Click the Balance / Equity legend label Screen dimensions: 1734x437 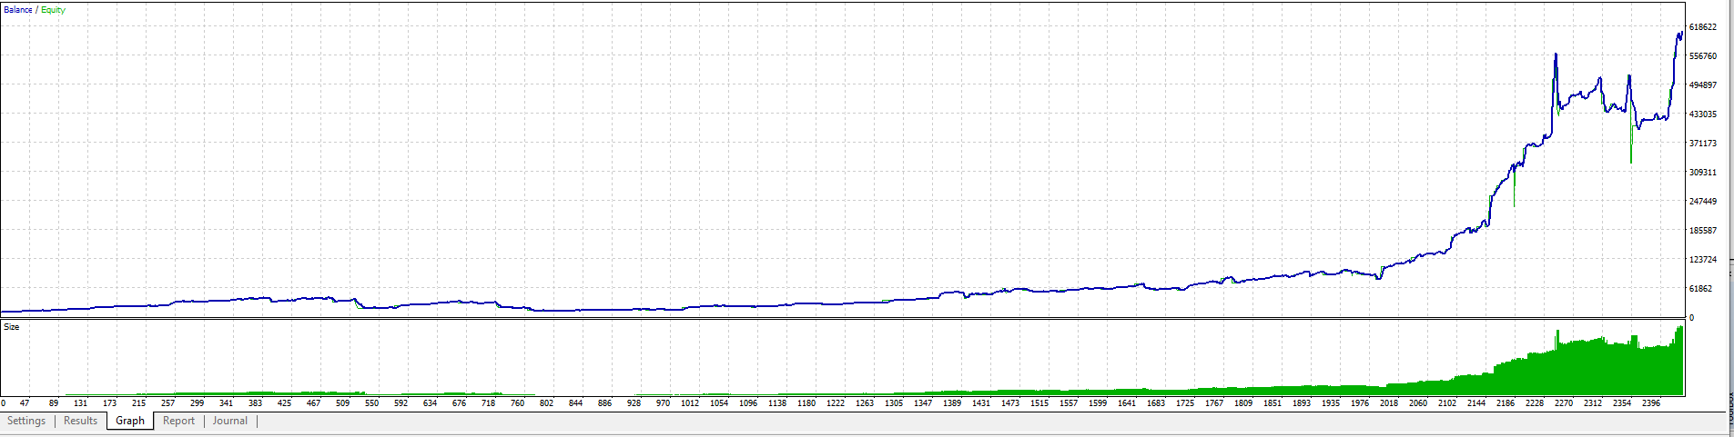point(35,10)
